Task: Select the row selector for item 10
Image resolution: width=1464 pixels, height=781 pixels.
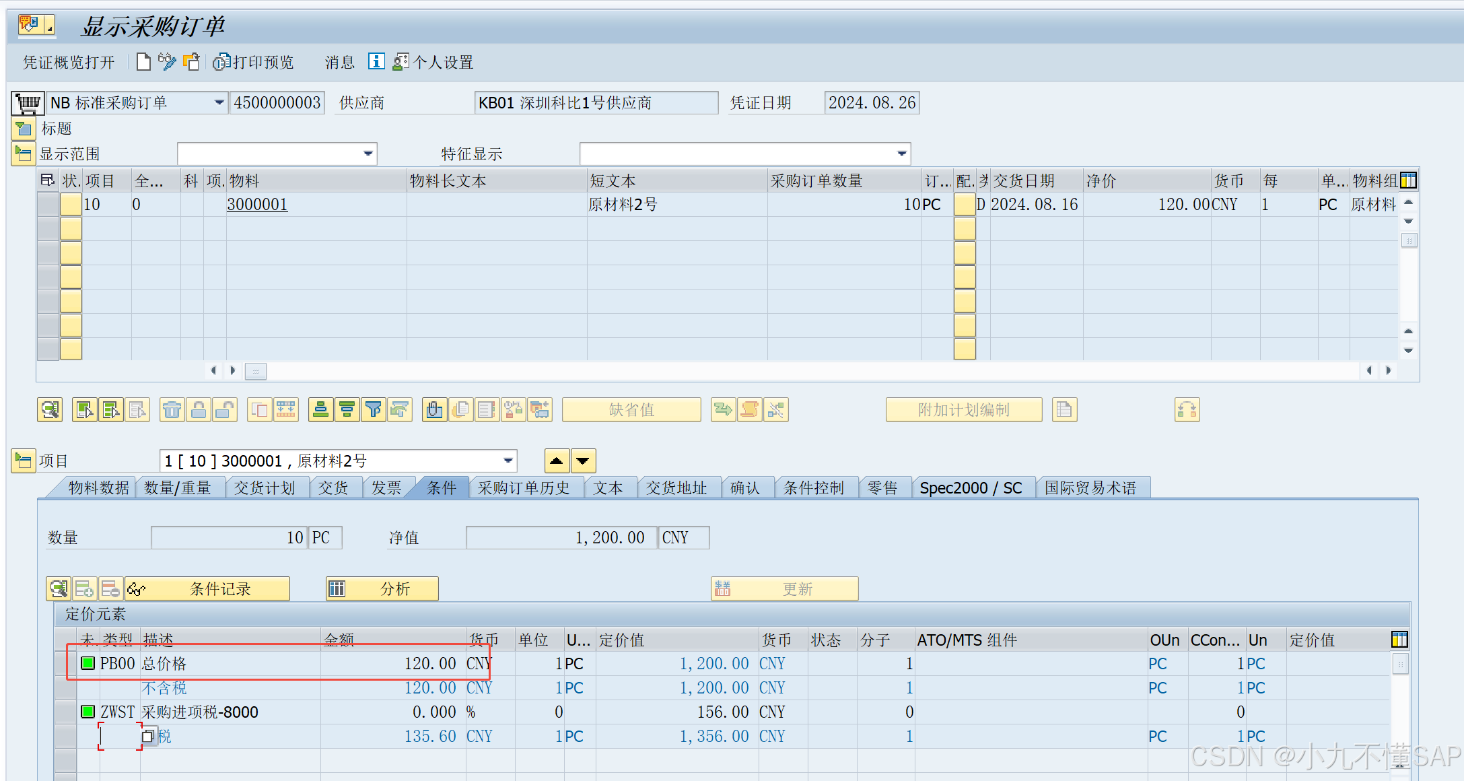Action: (x=48, y=205)
